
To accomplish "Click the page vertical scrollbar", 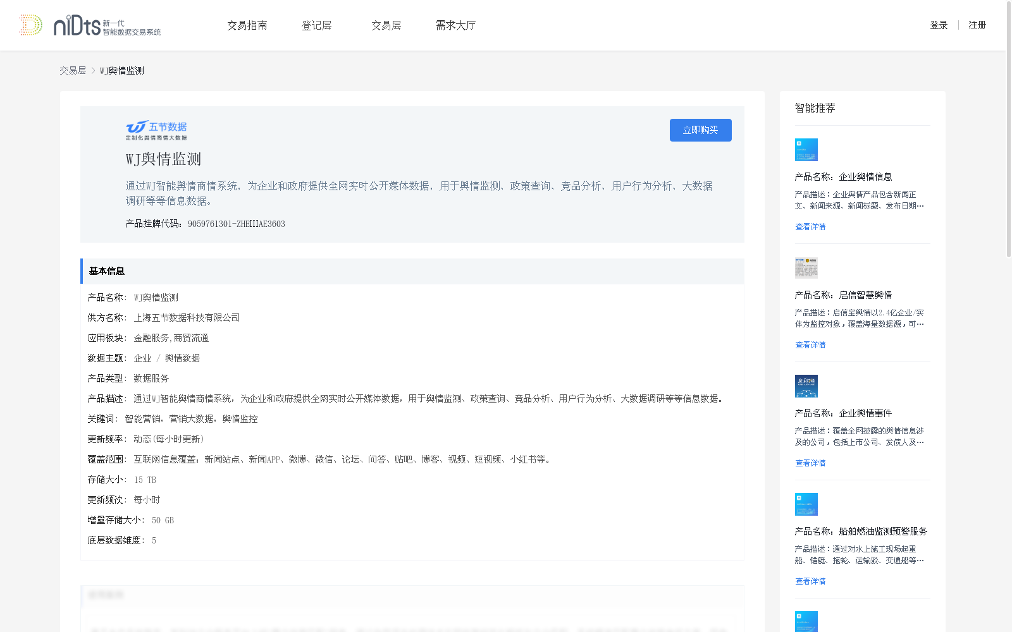I will [1009, 130].
